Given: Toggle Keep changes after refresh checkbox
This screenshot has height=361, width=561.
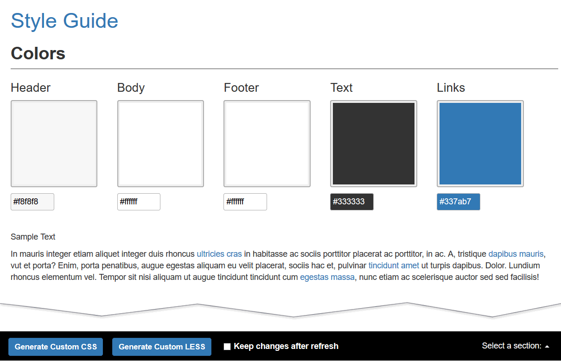Looking at the screenshot, I should [x=227, y=347].
